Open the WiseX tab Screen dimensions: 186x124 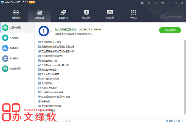pos(133,14)
